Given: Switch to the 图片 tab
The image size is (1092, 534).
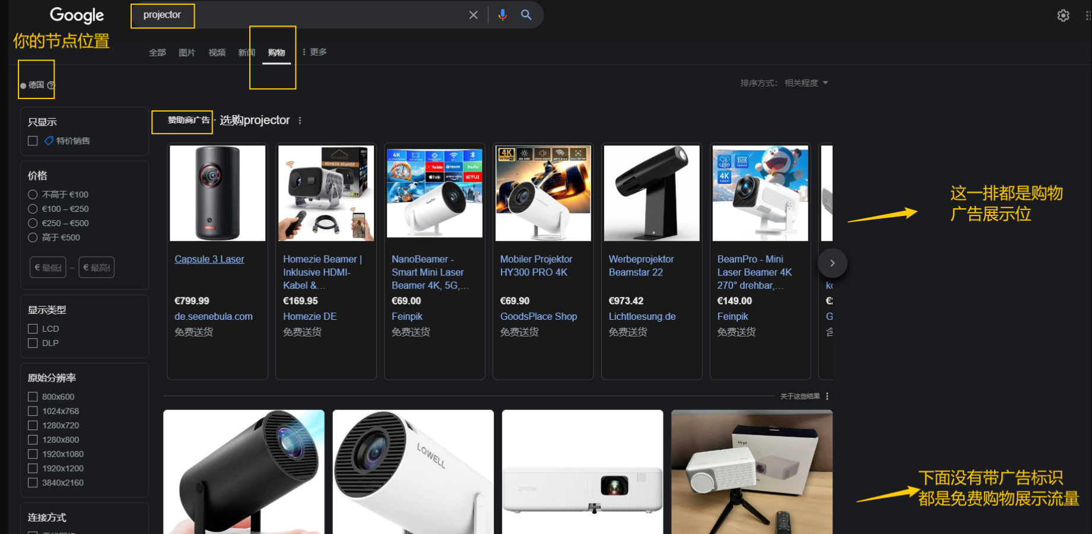Looking at the screenshot, I should (187, 53).
